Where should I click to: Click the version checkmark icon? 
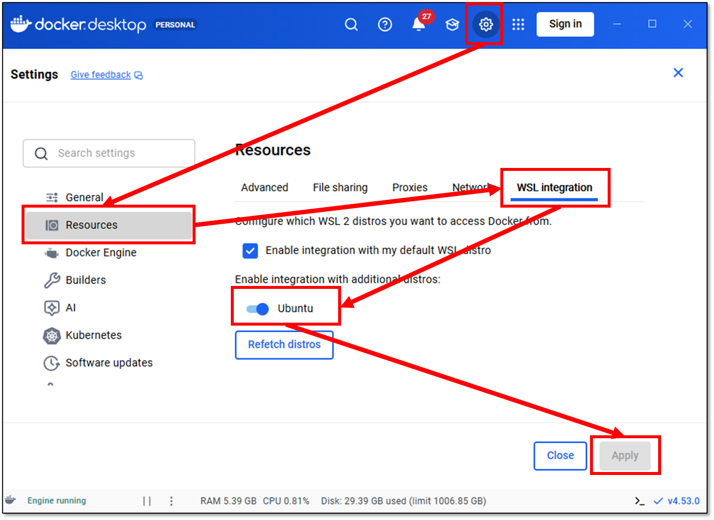(658, 501)
